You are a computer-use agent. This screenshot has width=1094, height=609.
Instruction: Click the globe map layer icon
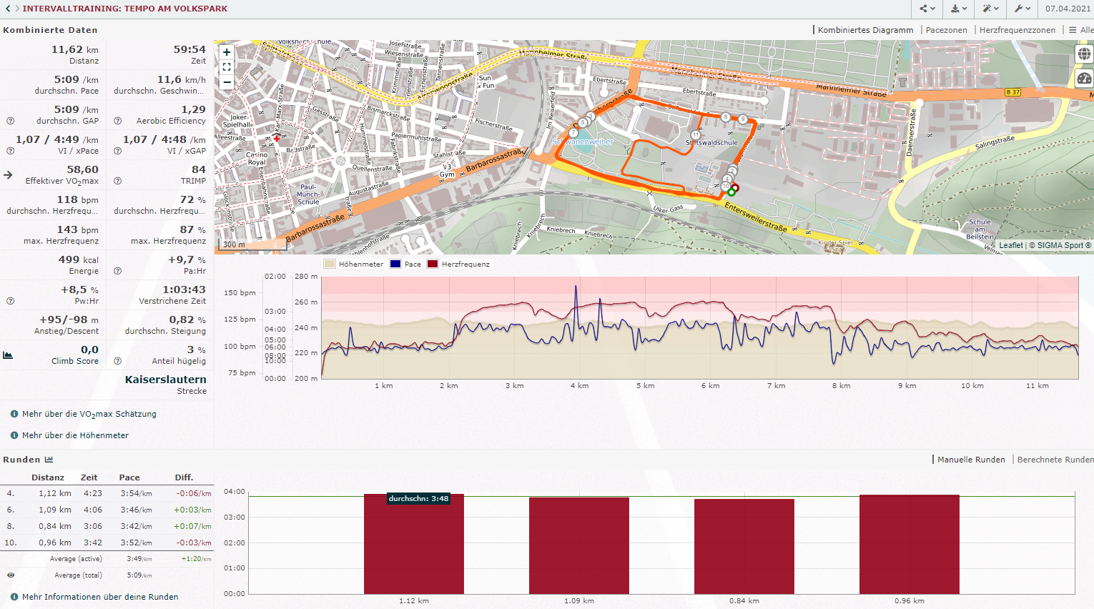[1084, 54]
